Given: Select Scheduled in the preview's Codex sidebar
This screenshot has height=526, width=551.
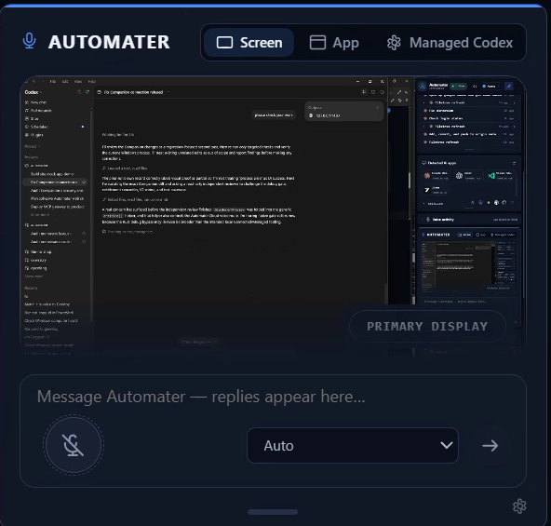Looking at the screenshot, I should point(37,127).
